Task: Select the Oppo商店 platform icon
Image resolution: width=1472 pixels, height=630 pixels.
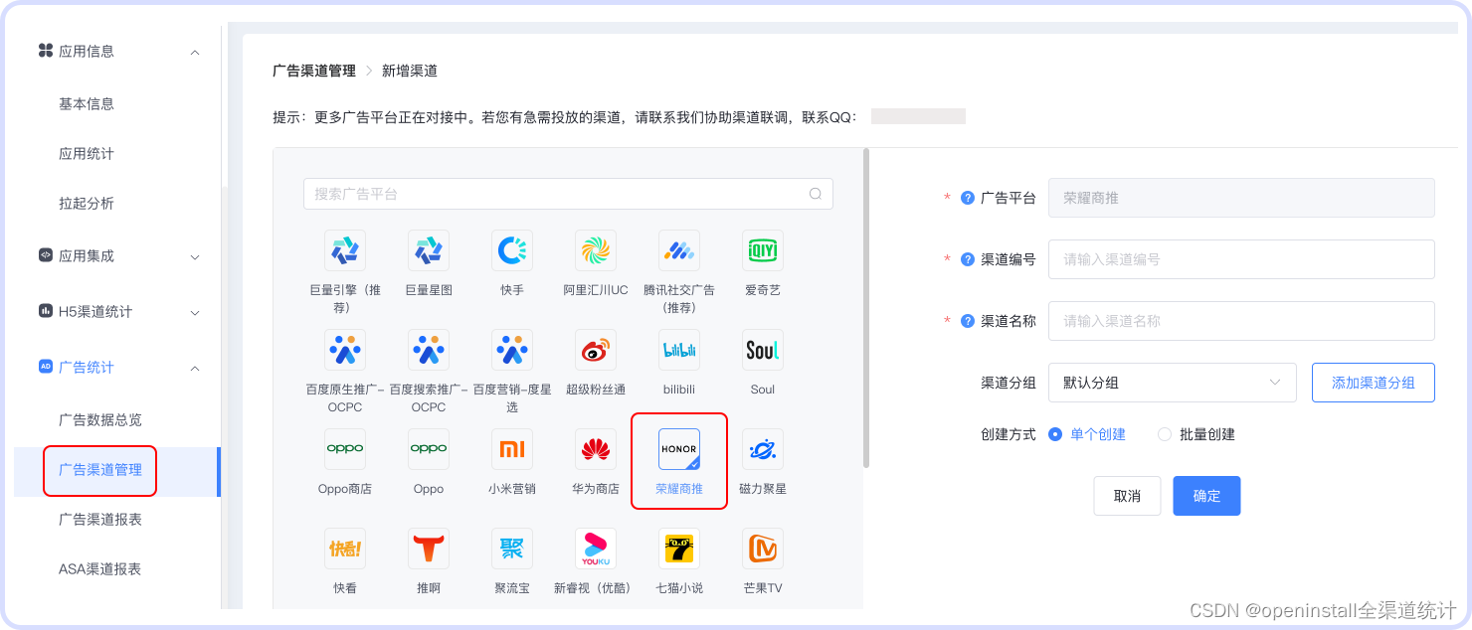Action: coord(345,449)
